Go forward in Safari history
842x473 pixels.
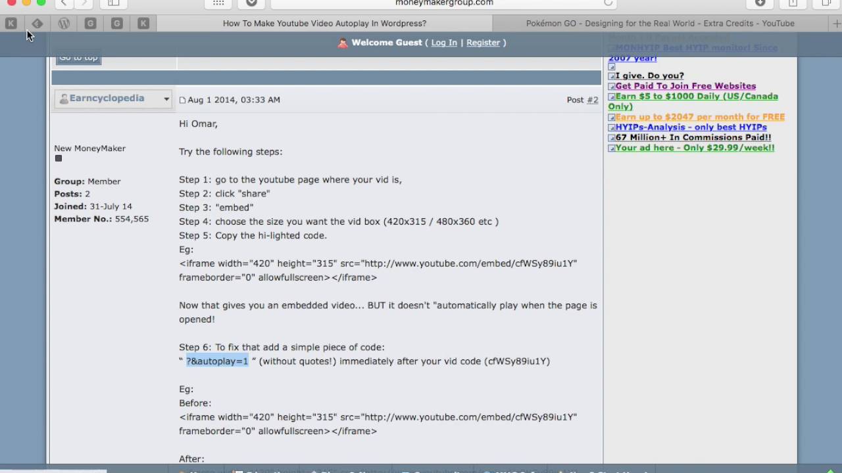tap(84, 3)
